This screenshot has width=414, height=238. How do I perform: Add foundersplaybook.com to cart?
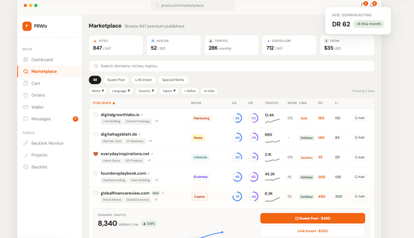tap(360, 177)
